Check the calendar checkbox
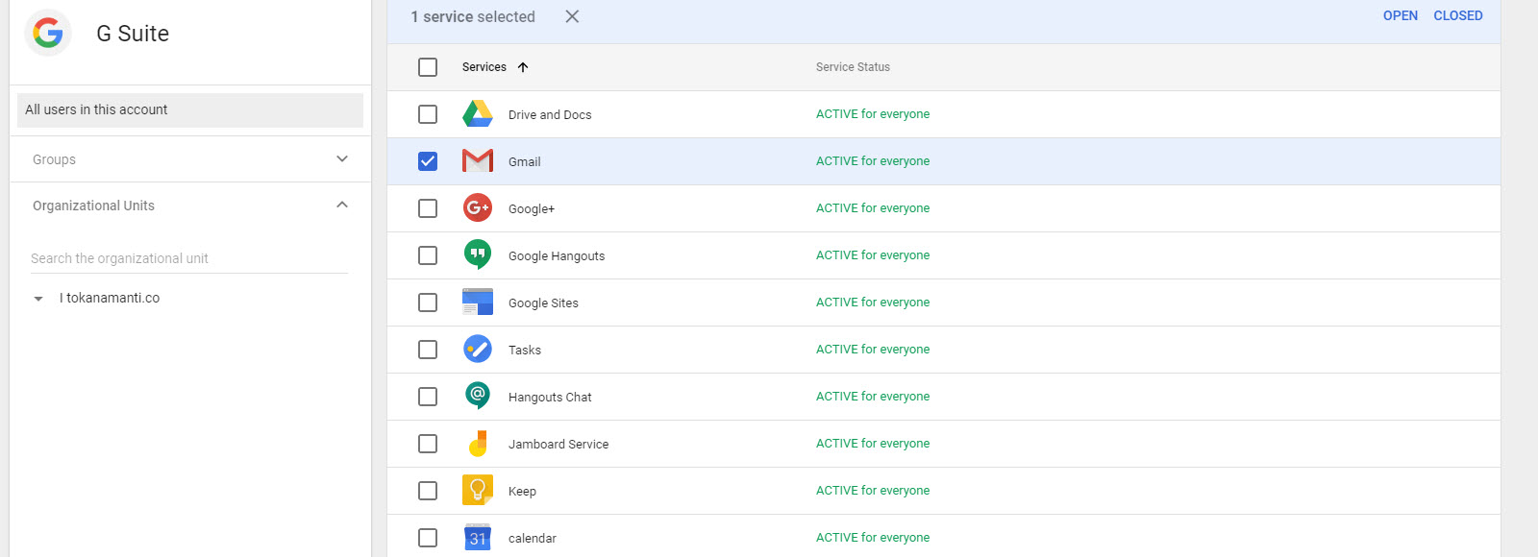The height and width of the screenshot is (557, 1538). pyautogui.click(x=428, y=538)
